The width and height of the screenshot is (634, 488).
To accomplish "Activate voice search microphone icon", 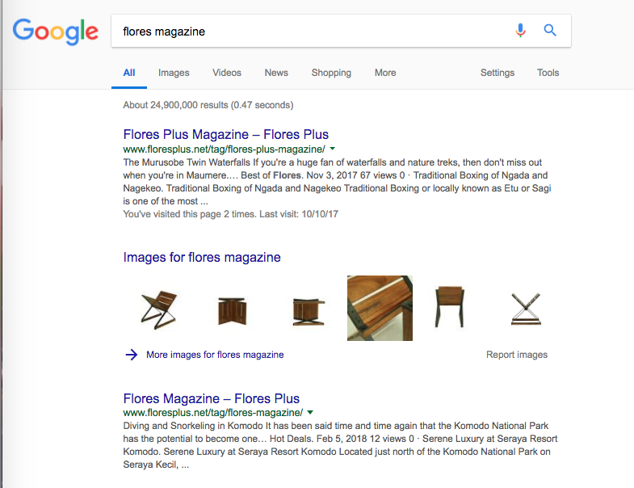I will click(520, 31).
